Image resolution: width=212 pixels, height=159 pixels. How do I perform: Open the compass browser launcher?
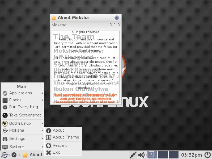14,155
